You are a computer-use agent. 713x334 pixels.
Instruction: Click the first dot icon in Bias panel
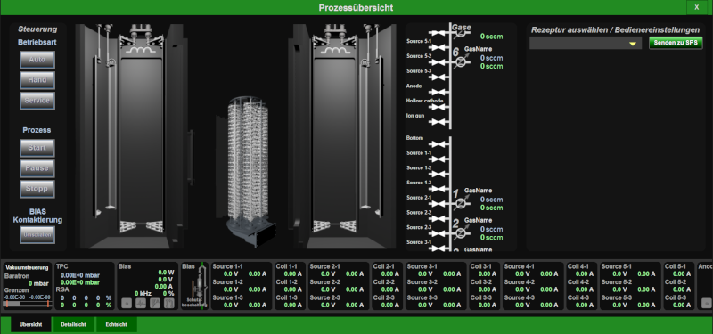point(127,303)
